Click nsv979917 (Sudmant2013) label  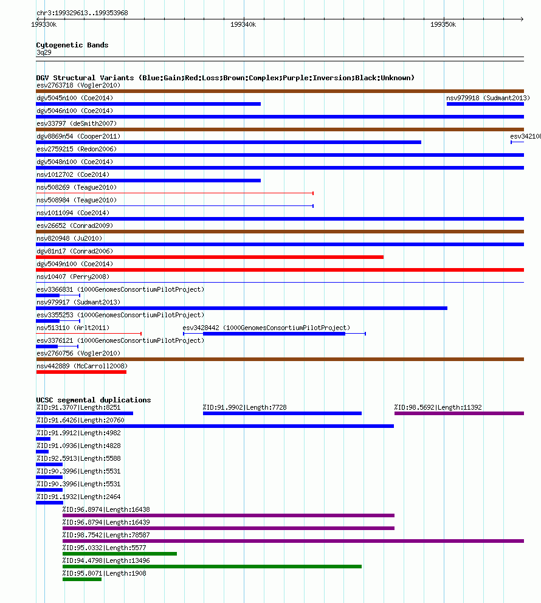point(78,302)
